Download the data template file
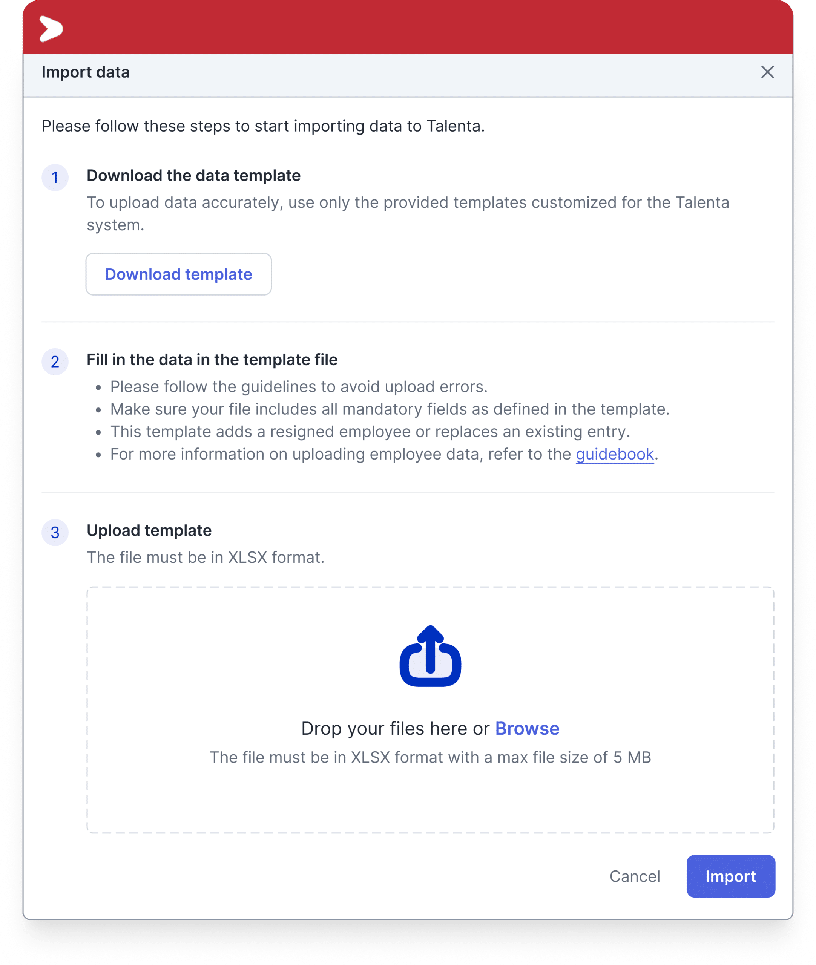 pos(179,274)
